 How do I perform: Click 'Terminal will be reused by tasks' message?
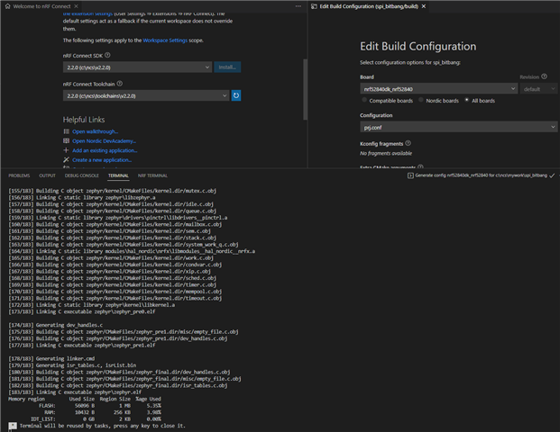click(102, 426)
